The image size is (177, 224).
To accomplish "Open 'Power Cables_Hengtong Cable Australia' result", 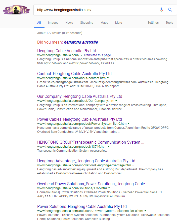I will (x=79, y=119).
